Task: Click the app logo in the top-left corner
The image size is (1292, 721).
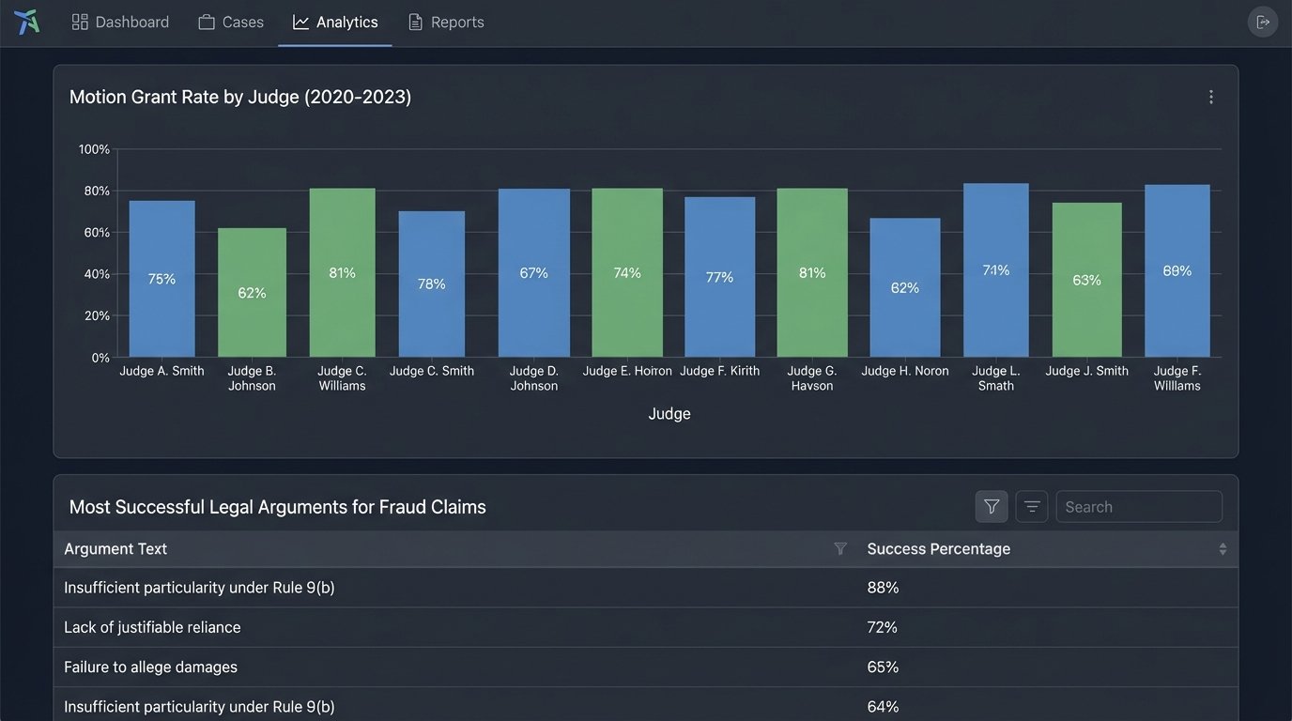Action: point(26,21)
